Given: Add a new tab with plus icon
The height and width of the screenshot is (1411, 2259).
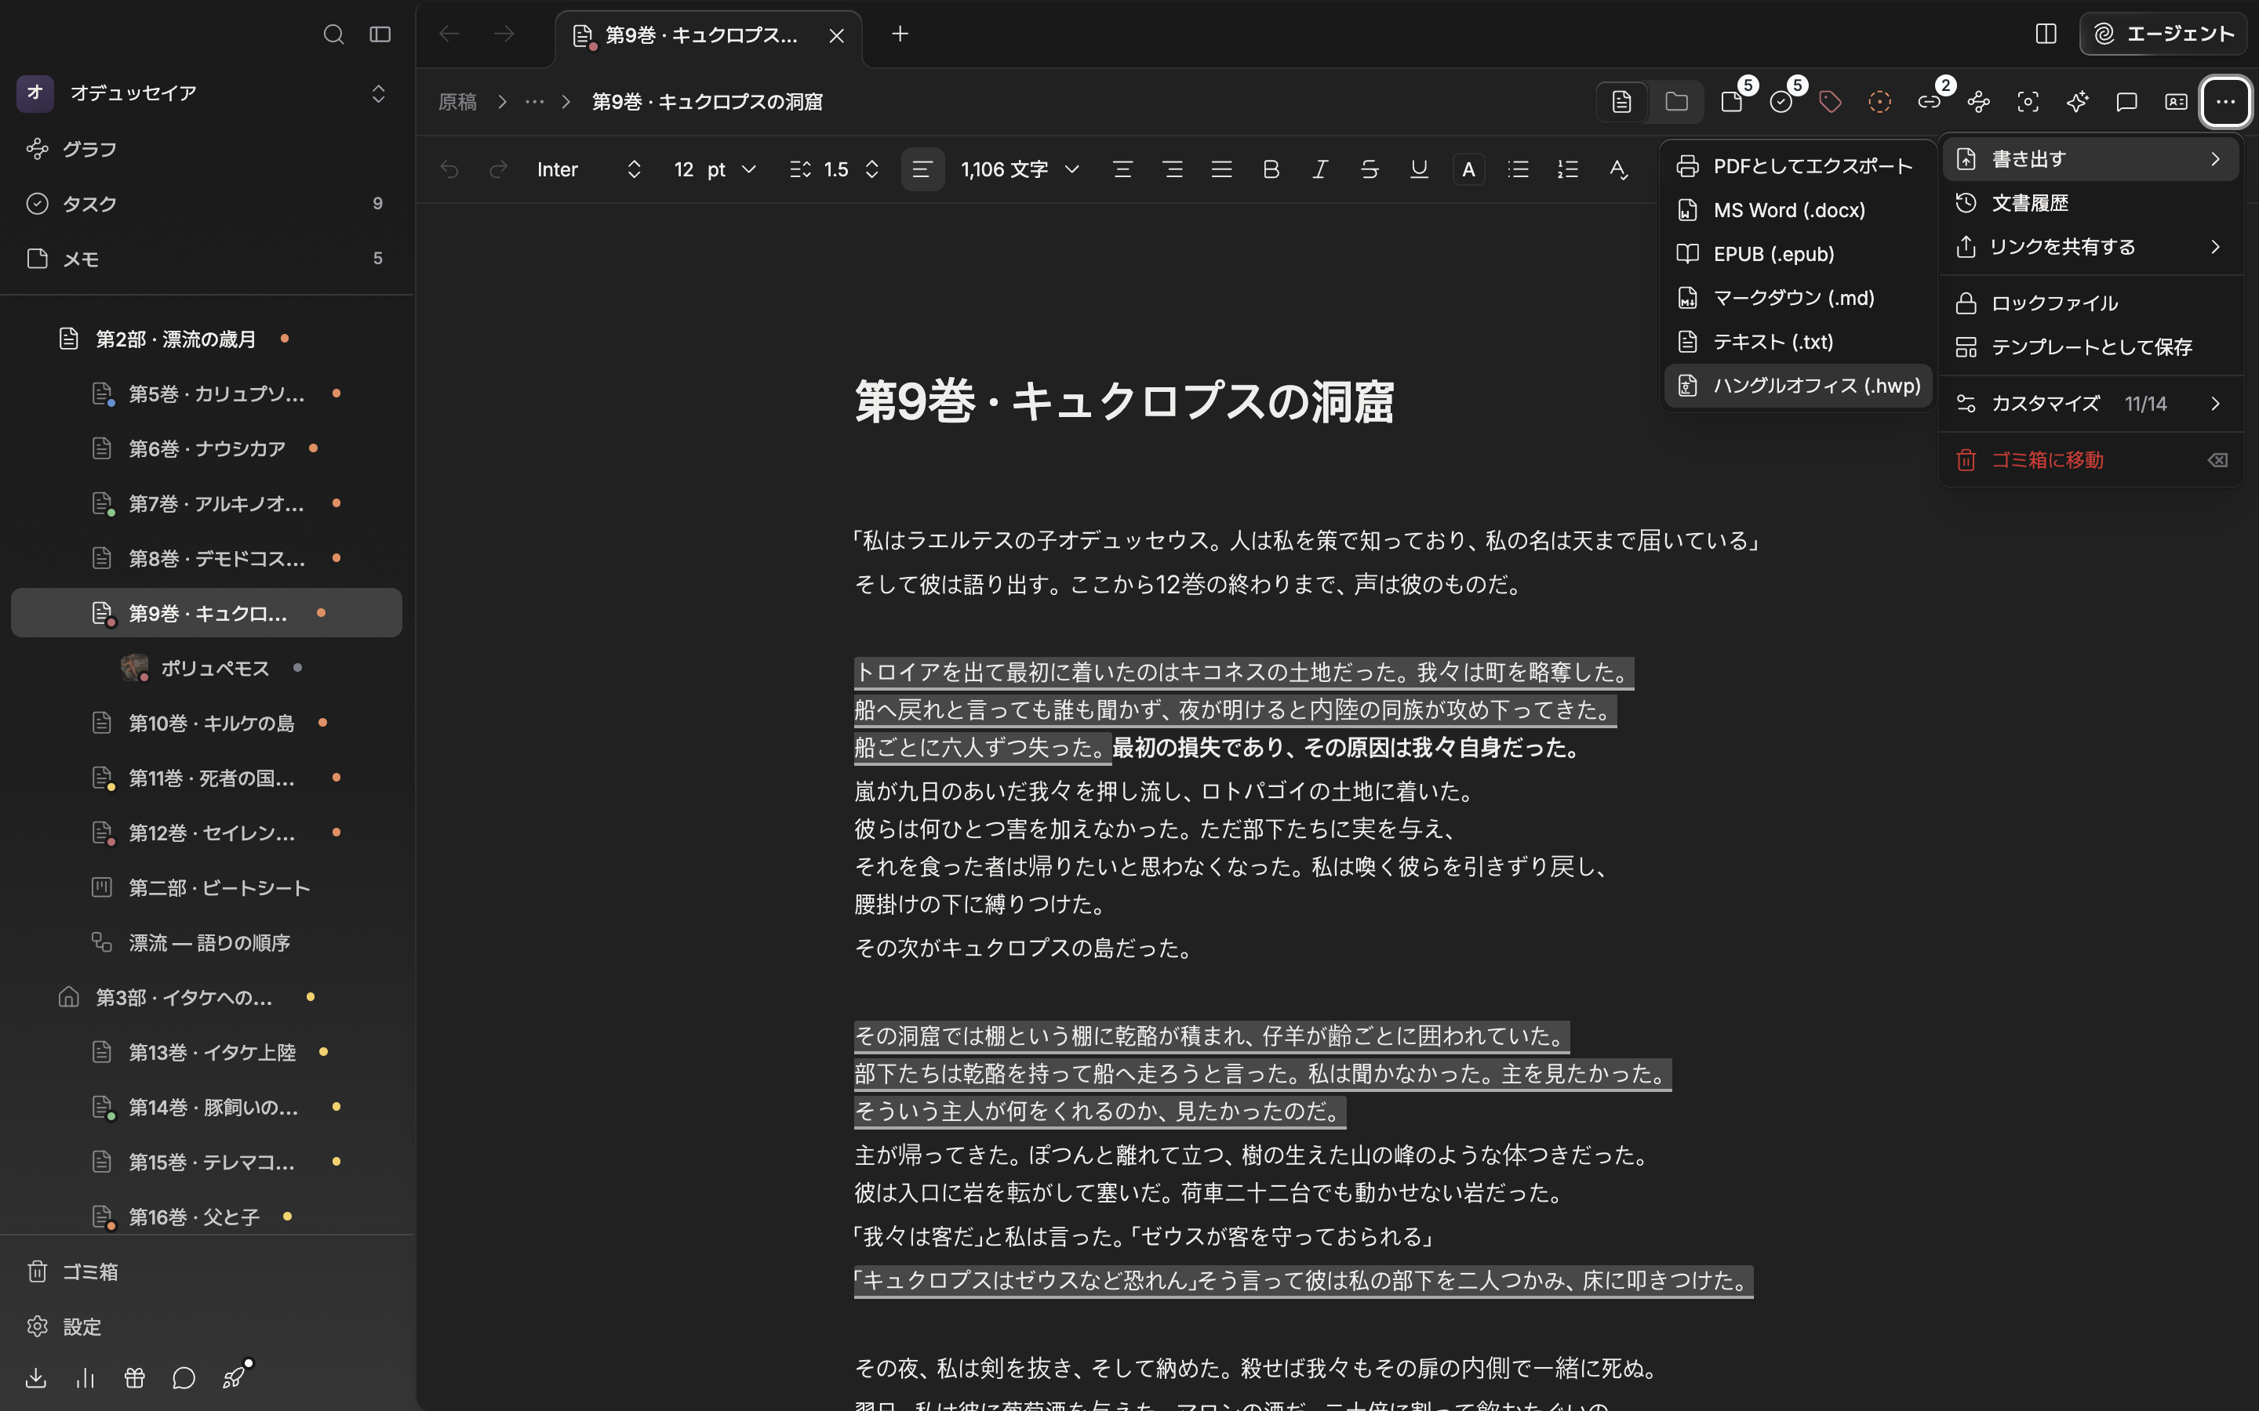Looking at the screenshot, I should (900, 34).
